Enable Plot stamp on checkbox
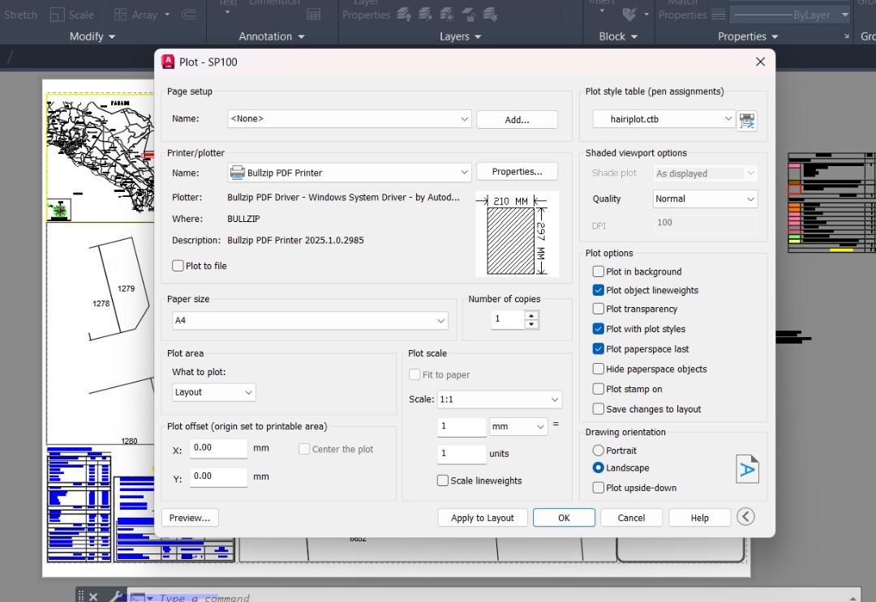 pos(598,389)
